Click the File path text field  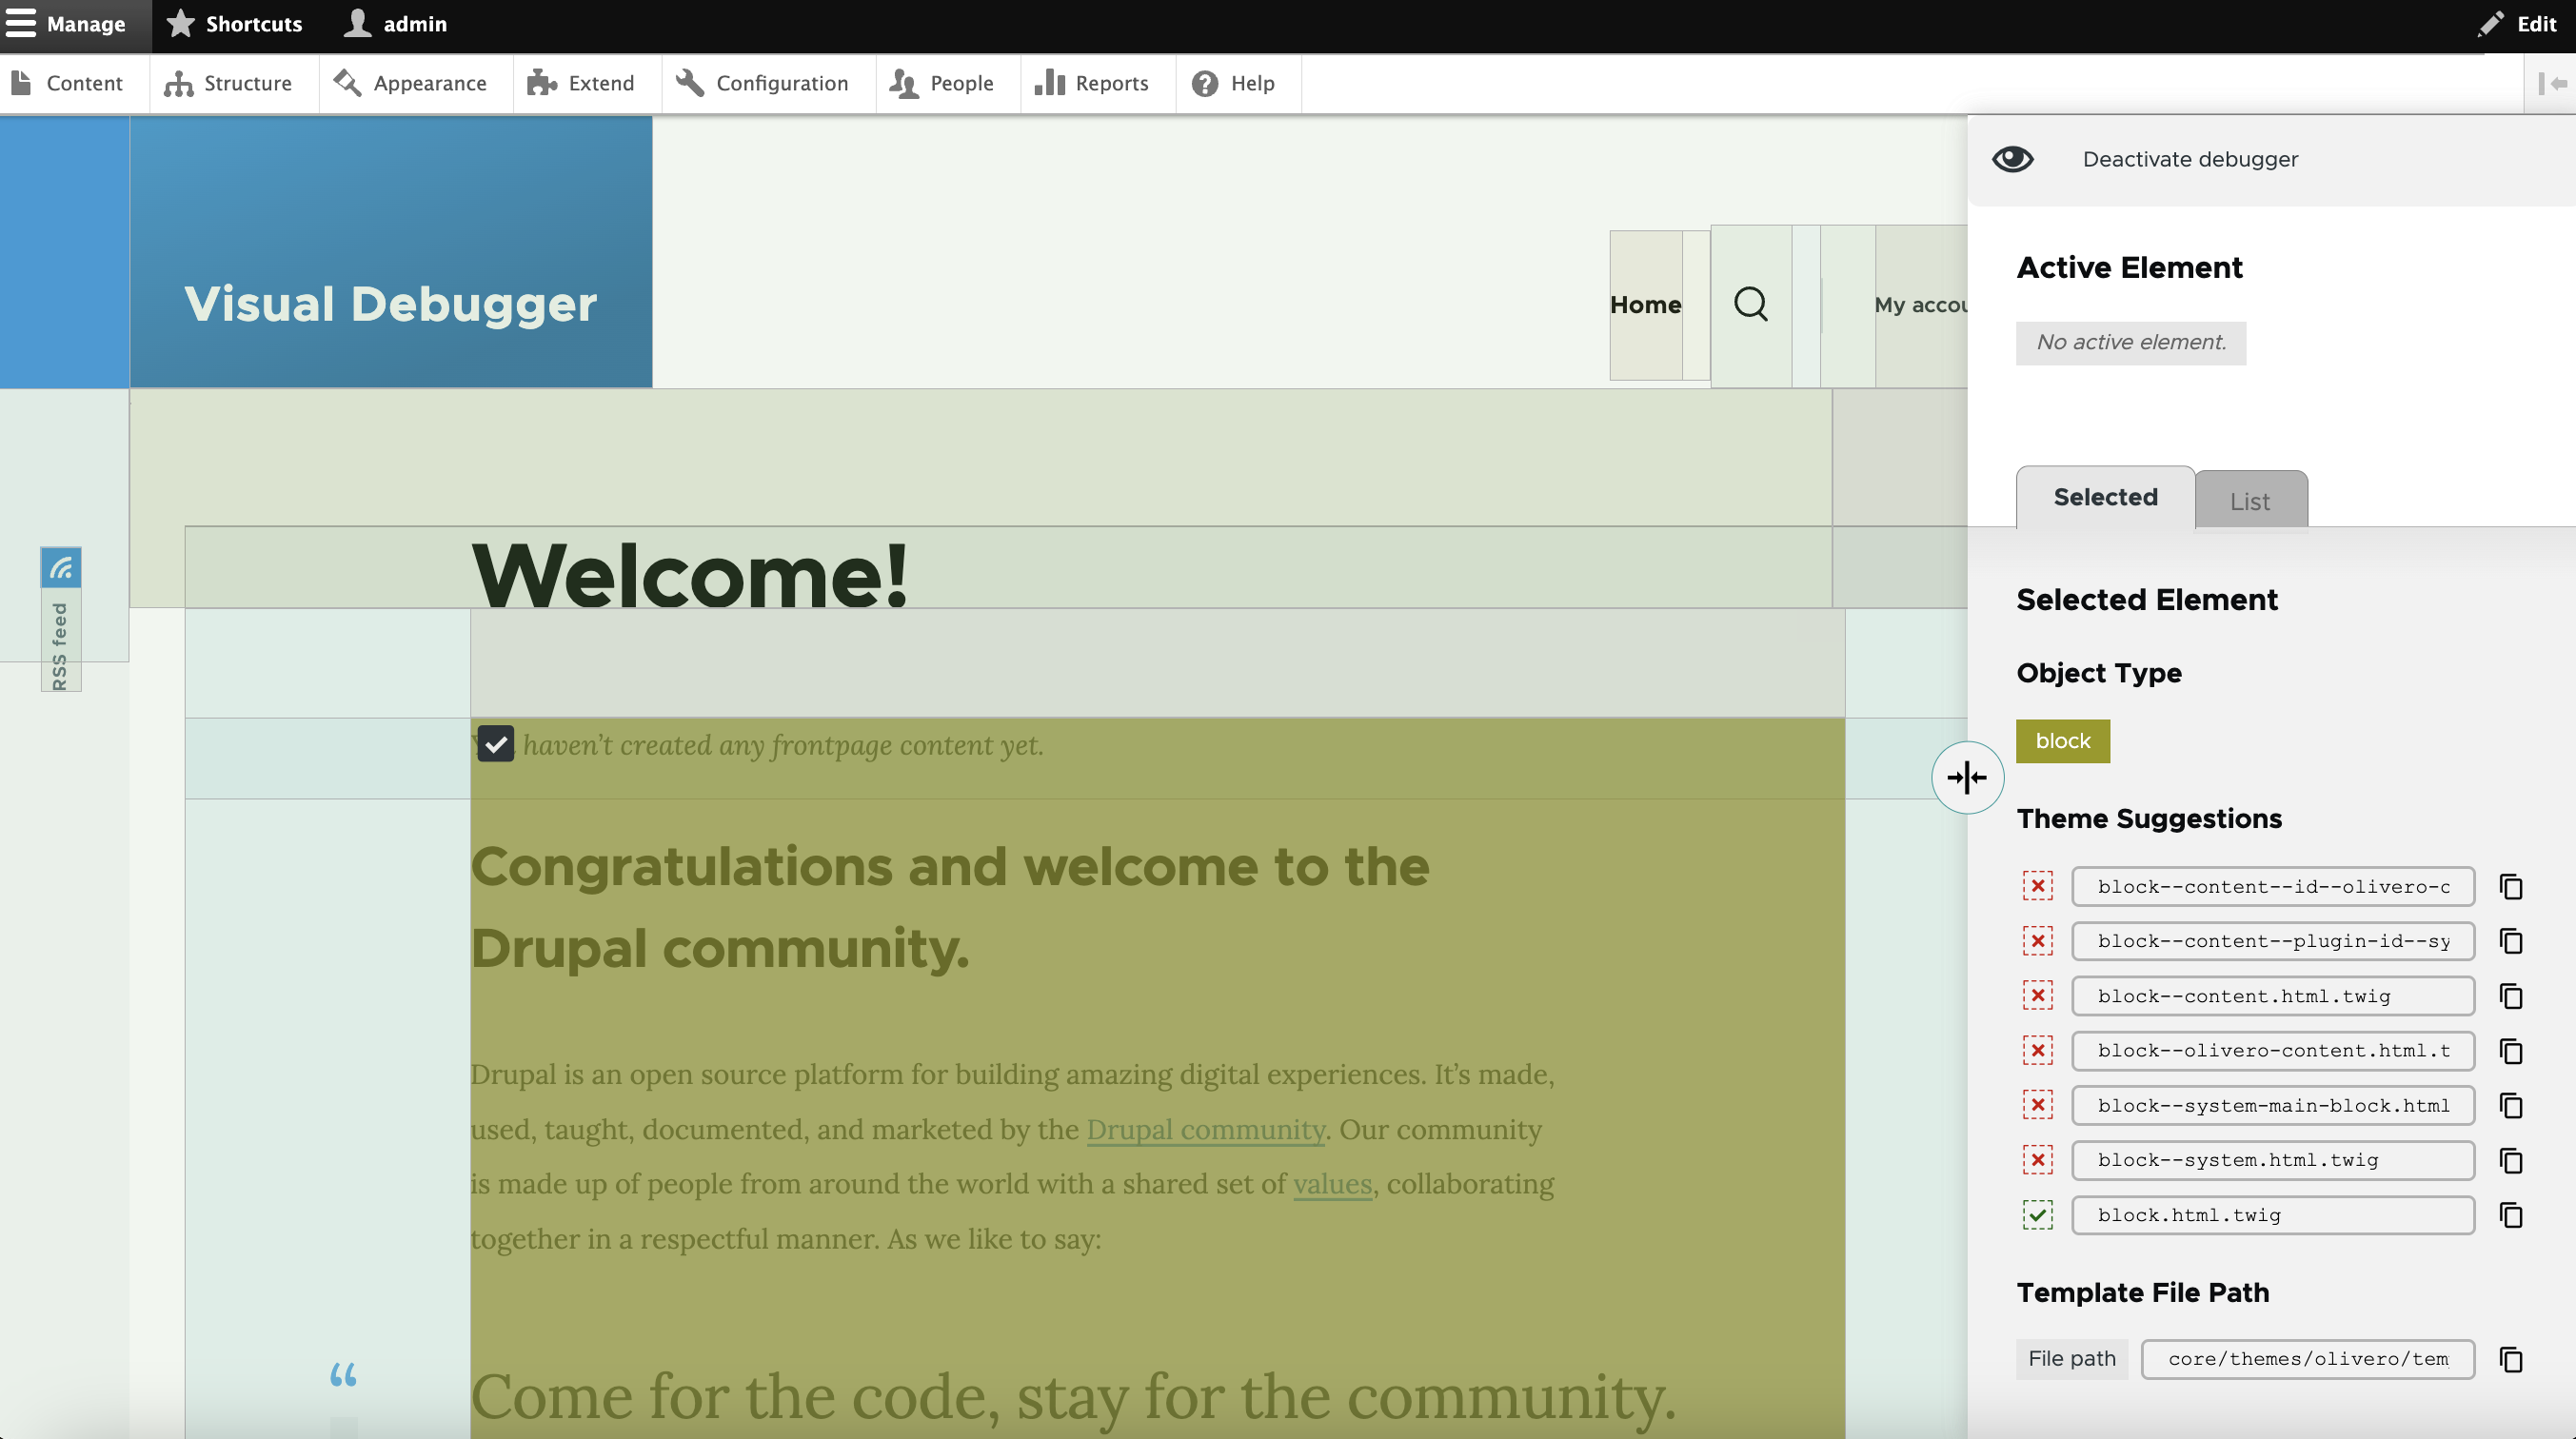(2071, 1359)
